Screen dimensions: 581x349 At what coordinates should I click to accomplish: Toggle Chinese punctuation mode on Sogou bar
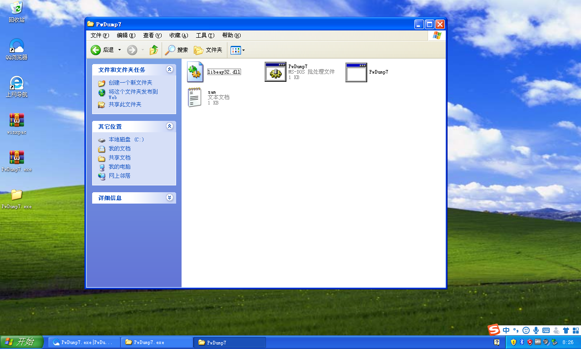tap(516, 330)
